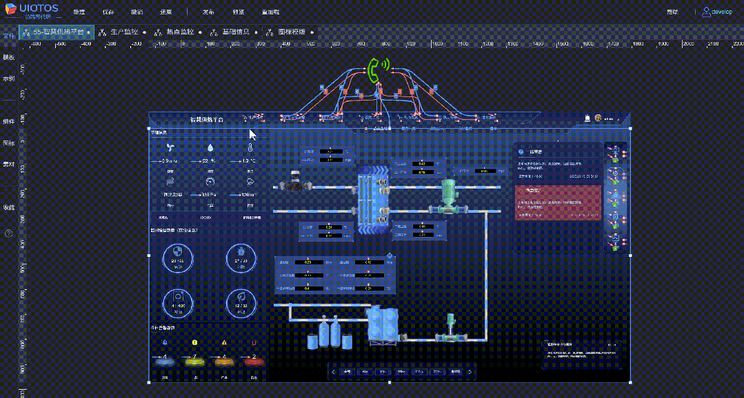Click the red alarm card in the right panel
744x398 pixels.
coord(558,203)
